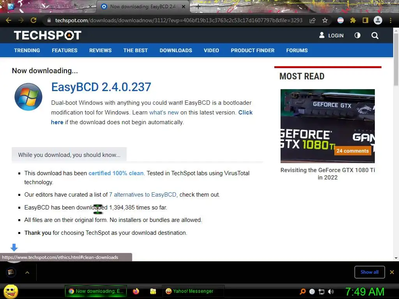The height and width of the screenshot is (299, 399).
Task: Click the tray smiley face icon
Action: 312,292
